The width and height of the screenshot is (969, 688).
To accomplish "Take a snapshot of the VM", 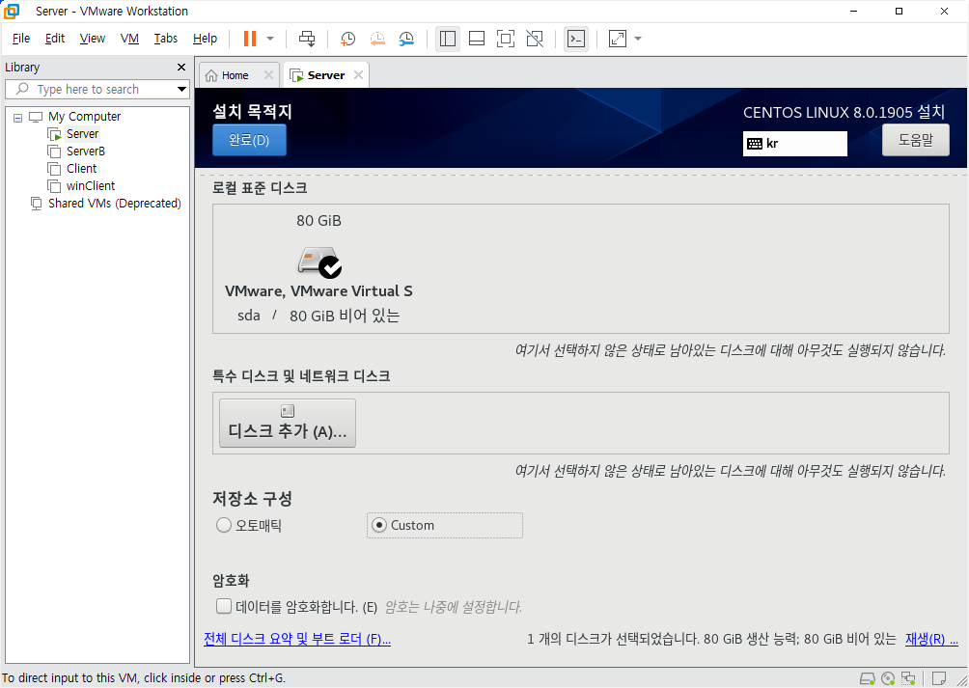I will 347,39.
